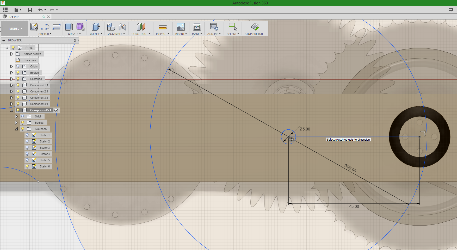Select the P1 v8* document tab
This screenshot has height=250, width=457.
tap(26, 17)
